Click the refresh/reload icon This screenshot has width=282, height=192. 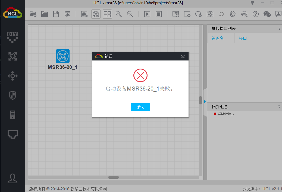[221, 14]
